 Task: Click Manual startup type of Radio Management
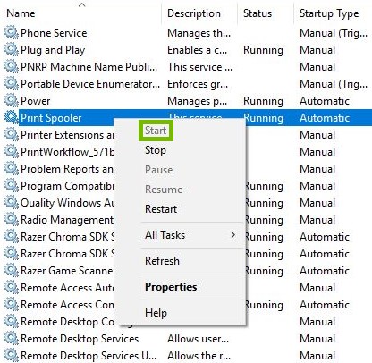tap(317, 220)
